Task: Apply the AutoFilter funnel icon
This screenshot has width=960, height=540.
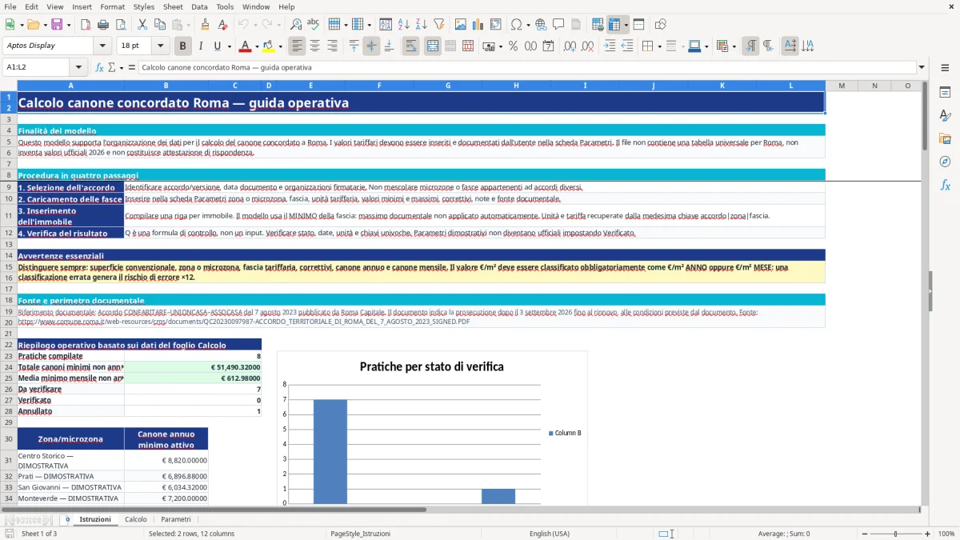Action: pos(439,25)
